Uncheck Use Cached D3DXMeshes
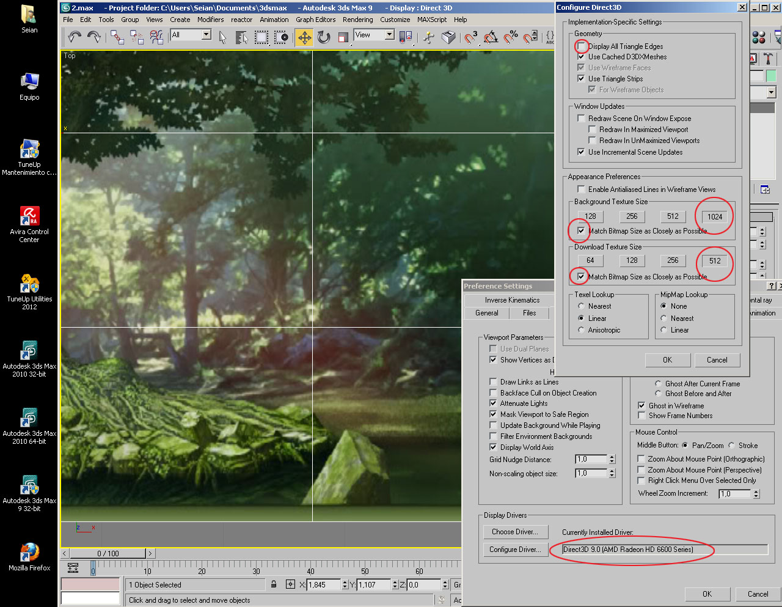This screenshot has height=607, width=782. [x=582, y=57]
